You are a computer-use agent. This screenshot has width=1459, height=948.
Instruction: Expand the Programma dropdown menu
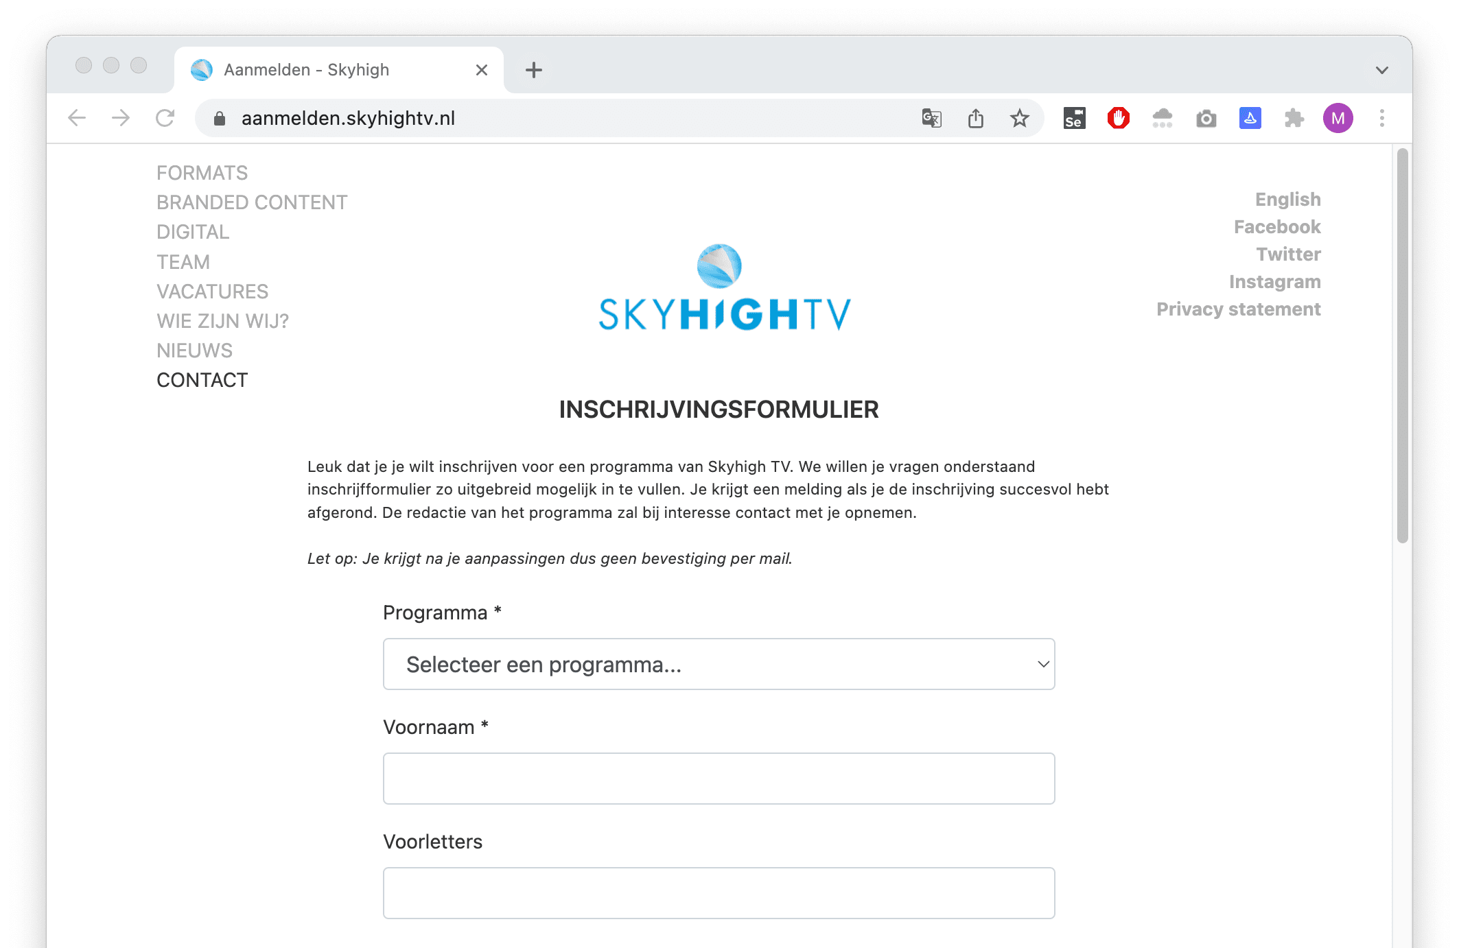[720, 664]
